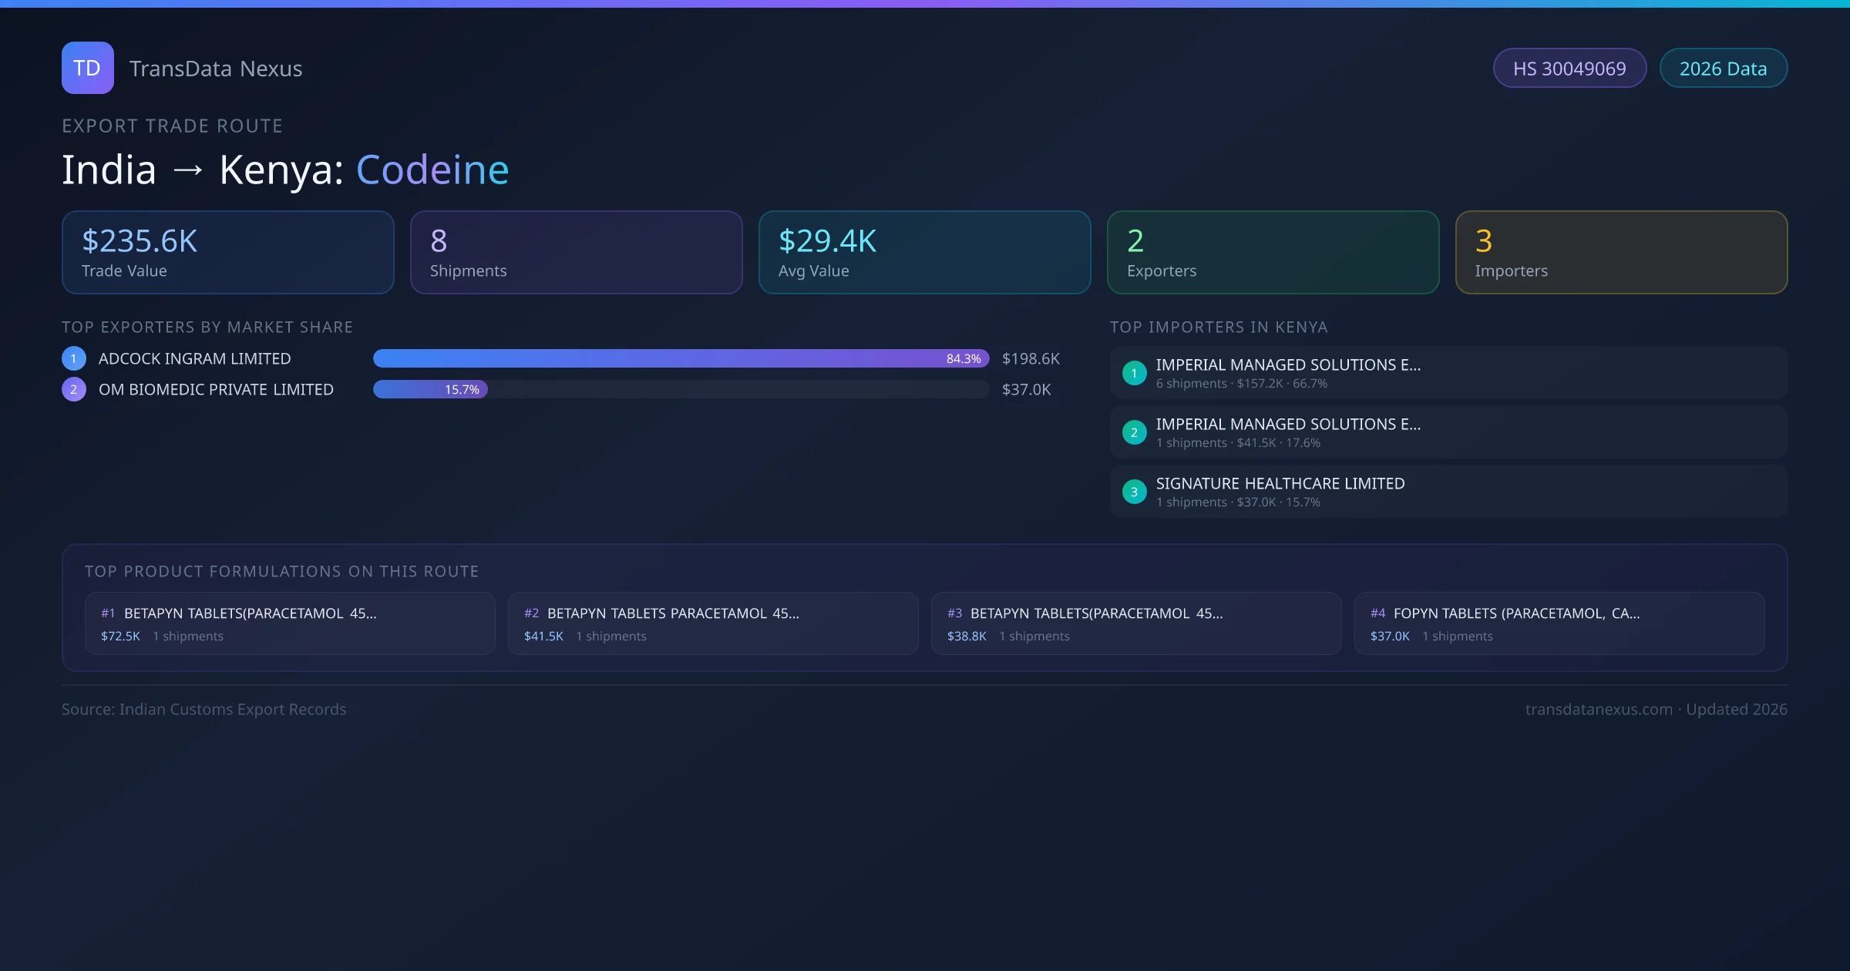The image size is (1850, 971).
Task: Expand the FOPYN TABLETS (PARACETAMOL, CA... product card
Action: (x=1560, y=623)
